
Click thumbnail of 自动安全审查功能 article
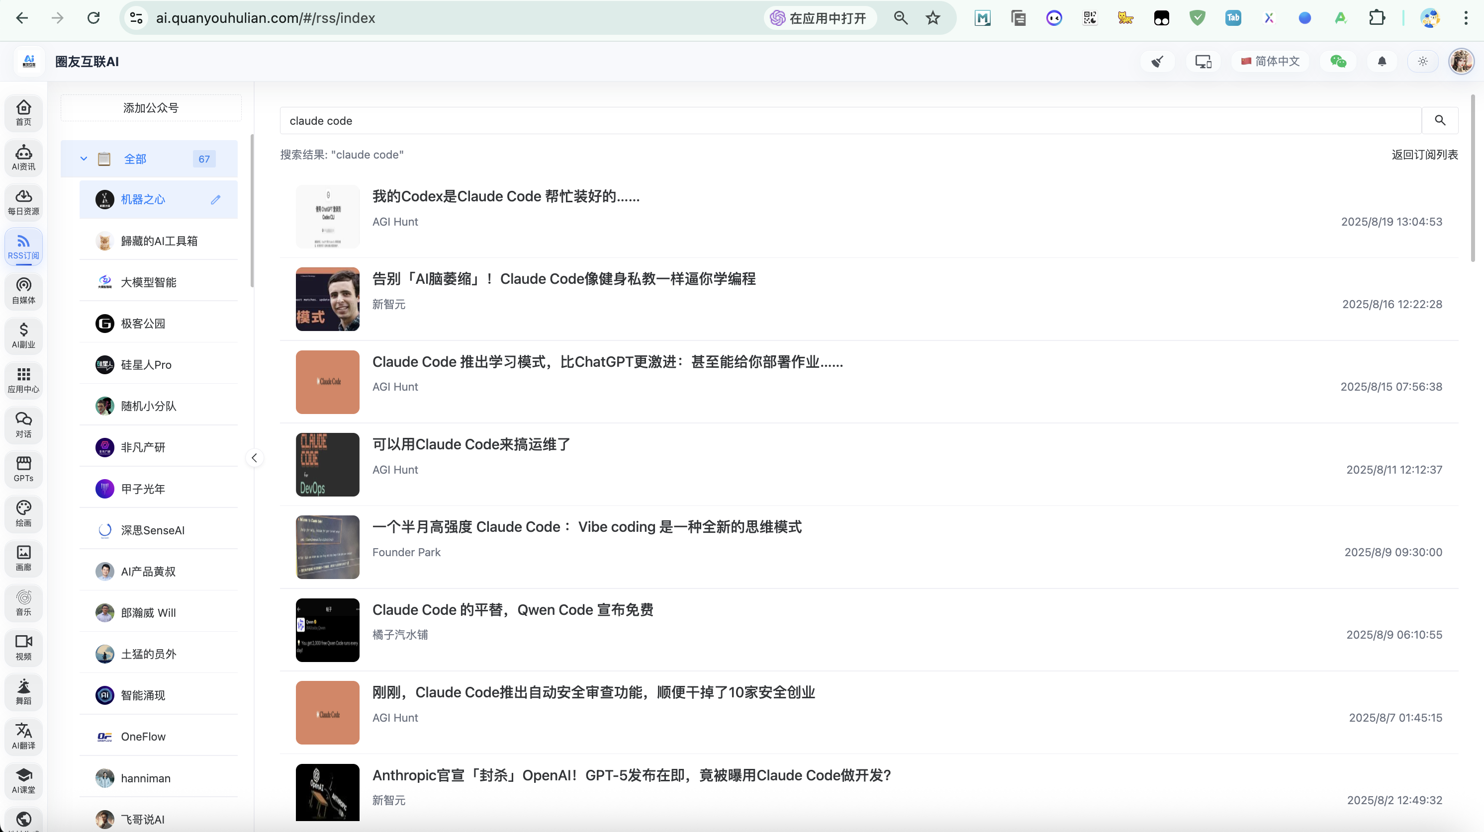327,713
